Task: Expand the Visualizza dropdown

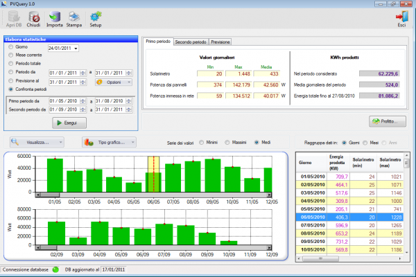Action: click(37, 143)
